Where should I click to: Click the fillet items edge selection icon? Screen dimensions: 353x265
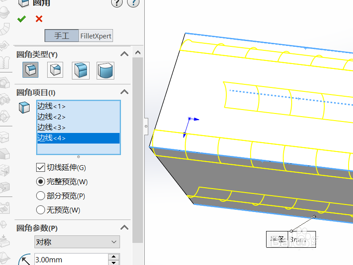(x=24, y=108)
